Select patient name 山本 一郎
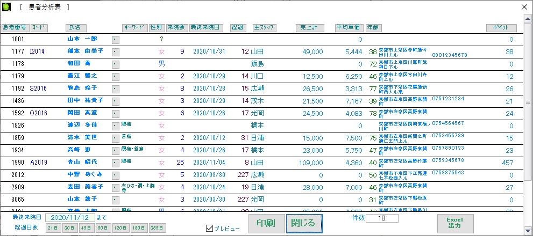This screenshot has width=533, height=236. [83, 39]
